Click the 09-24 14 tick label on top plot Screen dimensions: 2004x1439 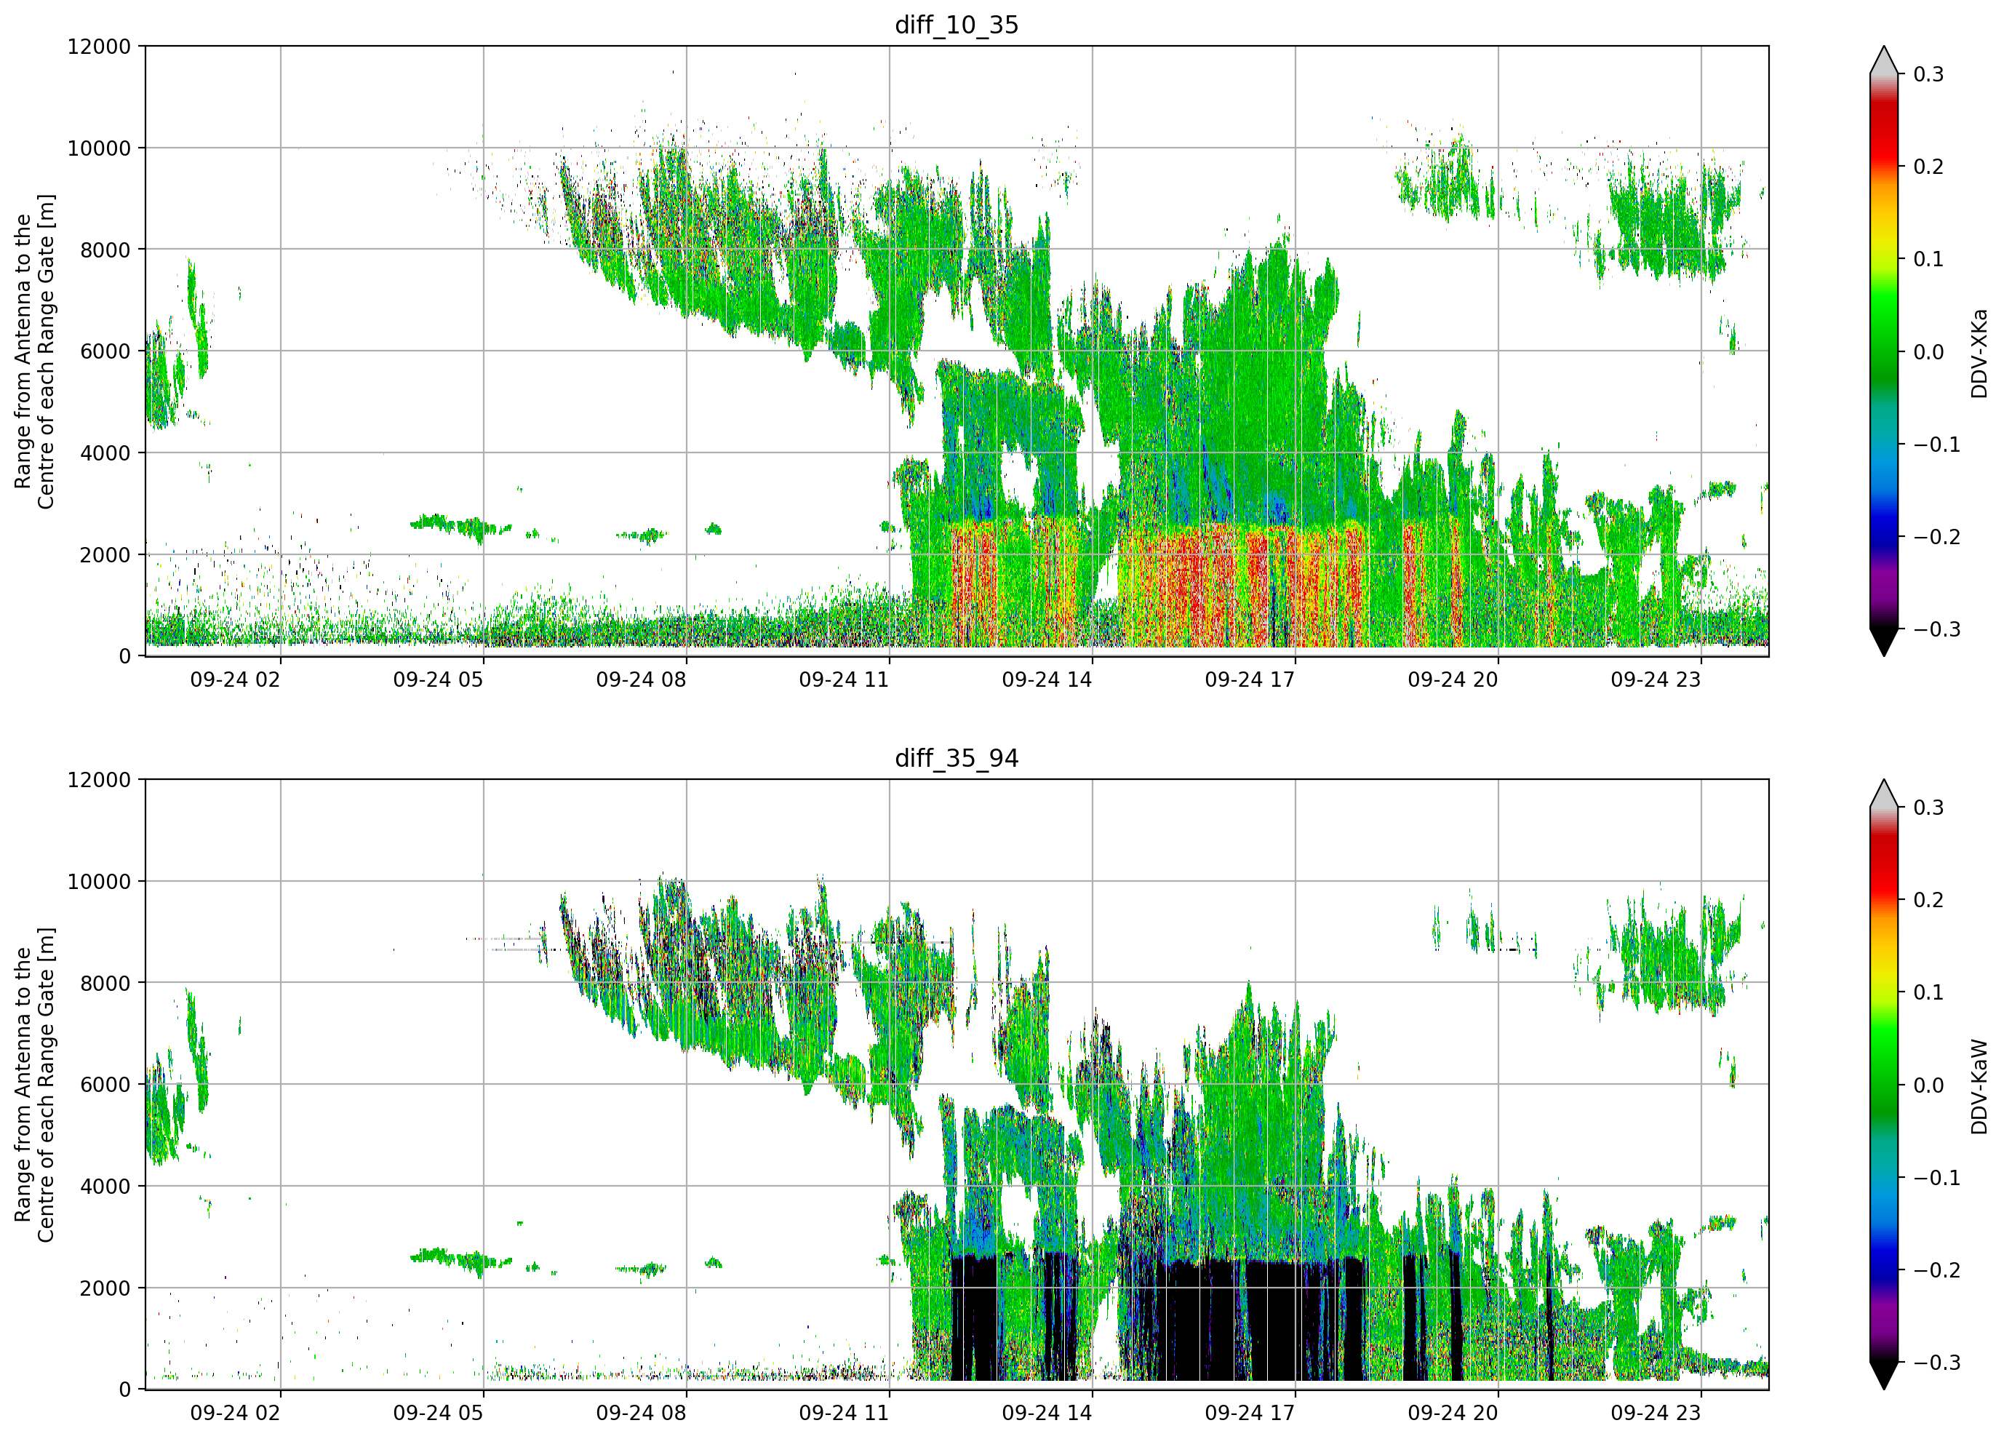pyautogui.click(x=1047, y=679)
